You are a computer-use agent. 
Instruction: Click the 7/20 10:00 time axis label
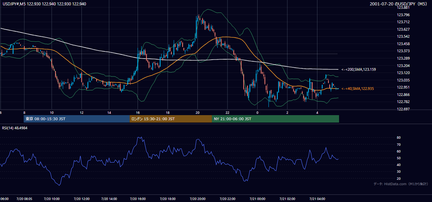[x=51, y=199]
